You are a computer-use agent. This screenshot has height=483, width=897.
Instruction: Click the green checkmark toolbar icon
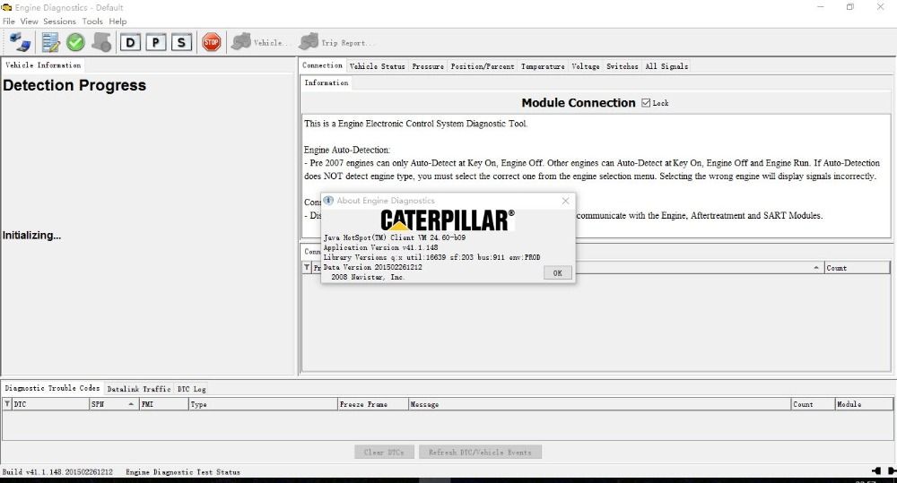point(75,42)
